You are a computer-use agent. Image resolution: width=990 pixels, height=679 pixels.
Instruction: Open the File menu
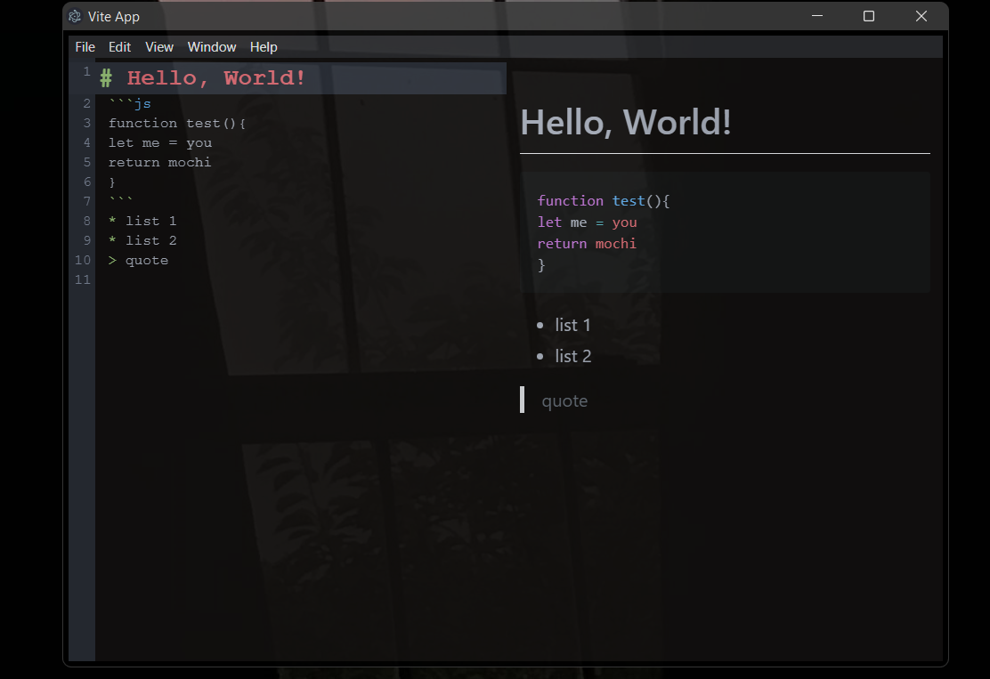coord(85,46)
